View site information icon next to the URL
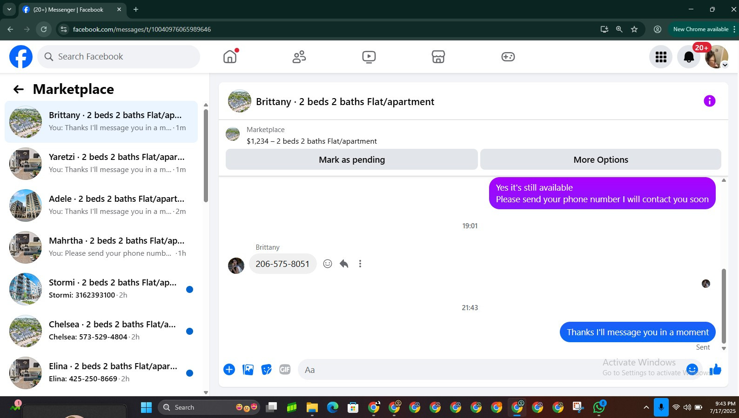The image size is (739, 418). coord(64,29)
